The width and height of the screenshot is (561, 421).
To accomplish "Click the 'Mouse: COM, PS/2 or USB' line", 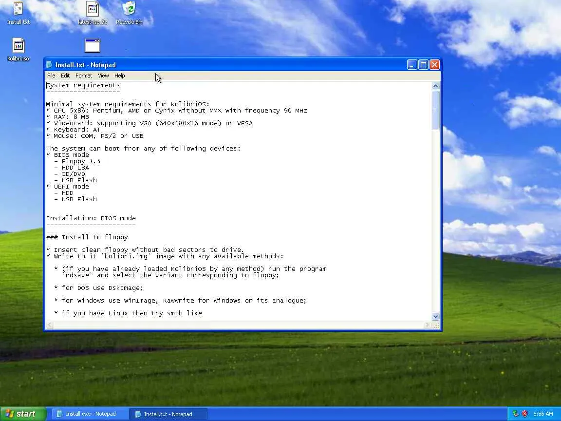I will point(95,136).
